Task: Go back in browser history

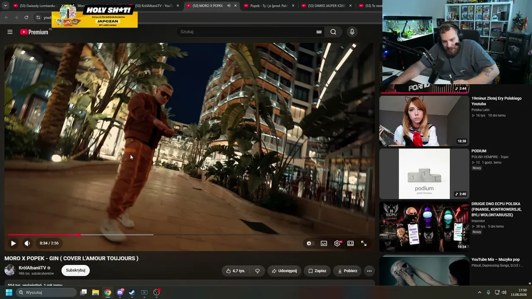Action: (x=6, y=17)
